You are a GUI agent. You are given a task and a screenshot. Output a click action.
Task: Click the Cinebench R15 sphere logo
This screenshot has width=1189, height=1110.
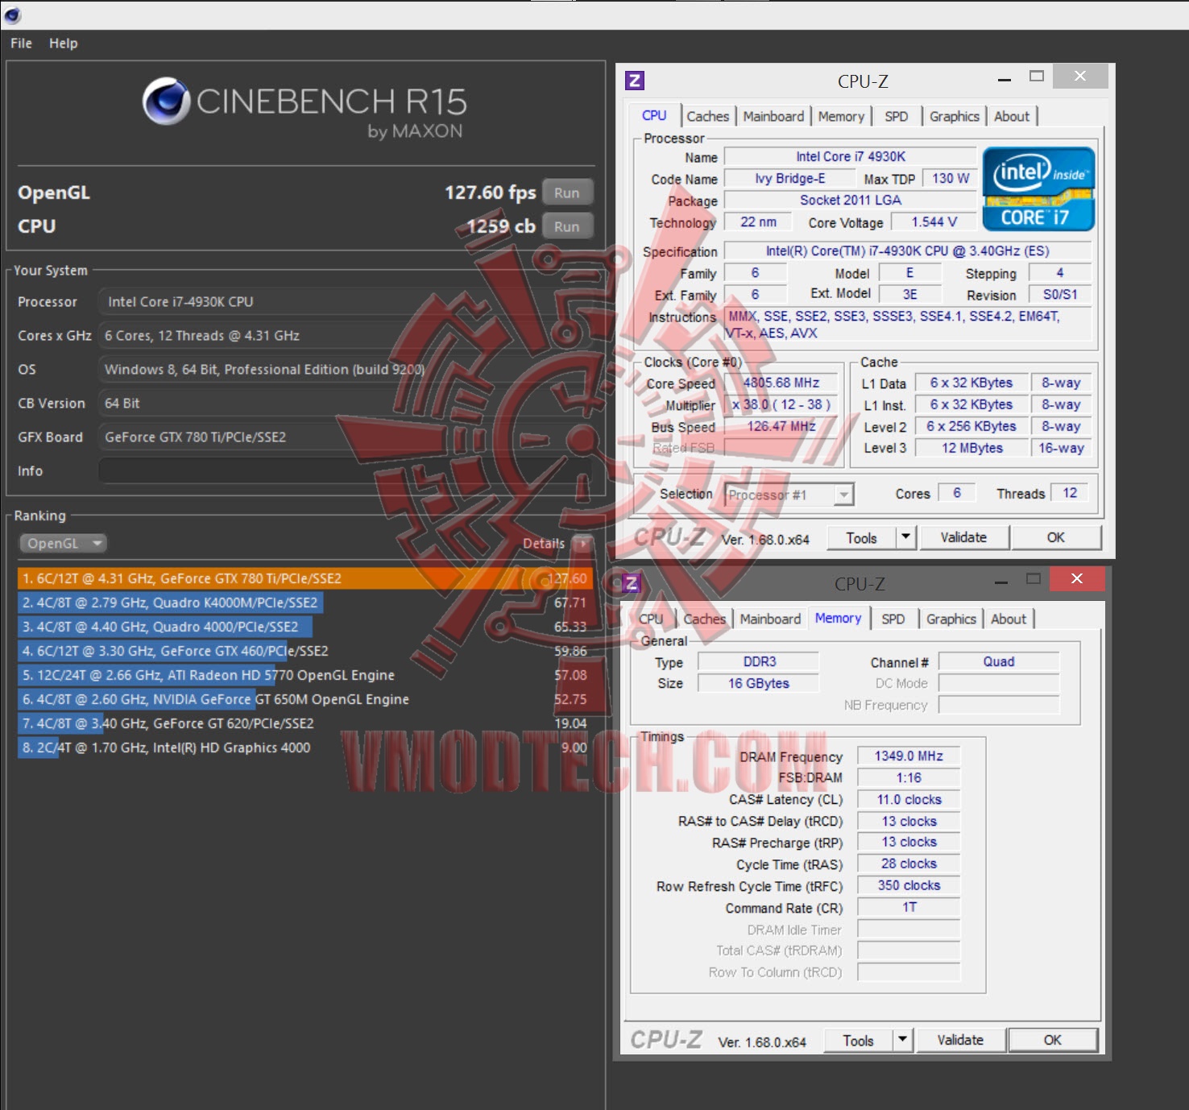click(166, 101)
